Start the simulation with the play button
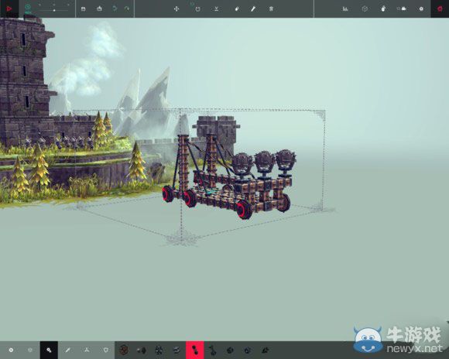This screenshot has width=449, height=359. 9,9
